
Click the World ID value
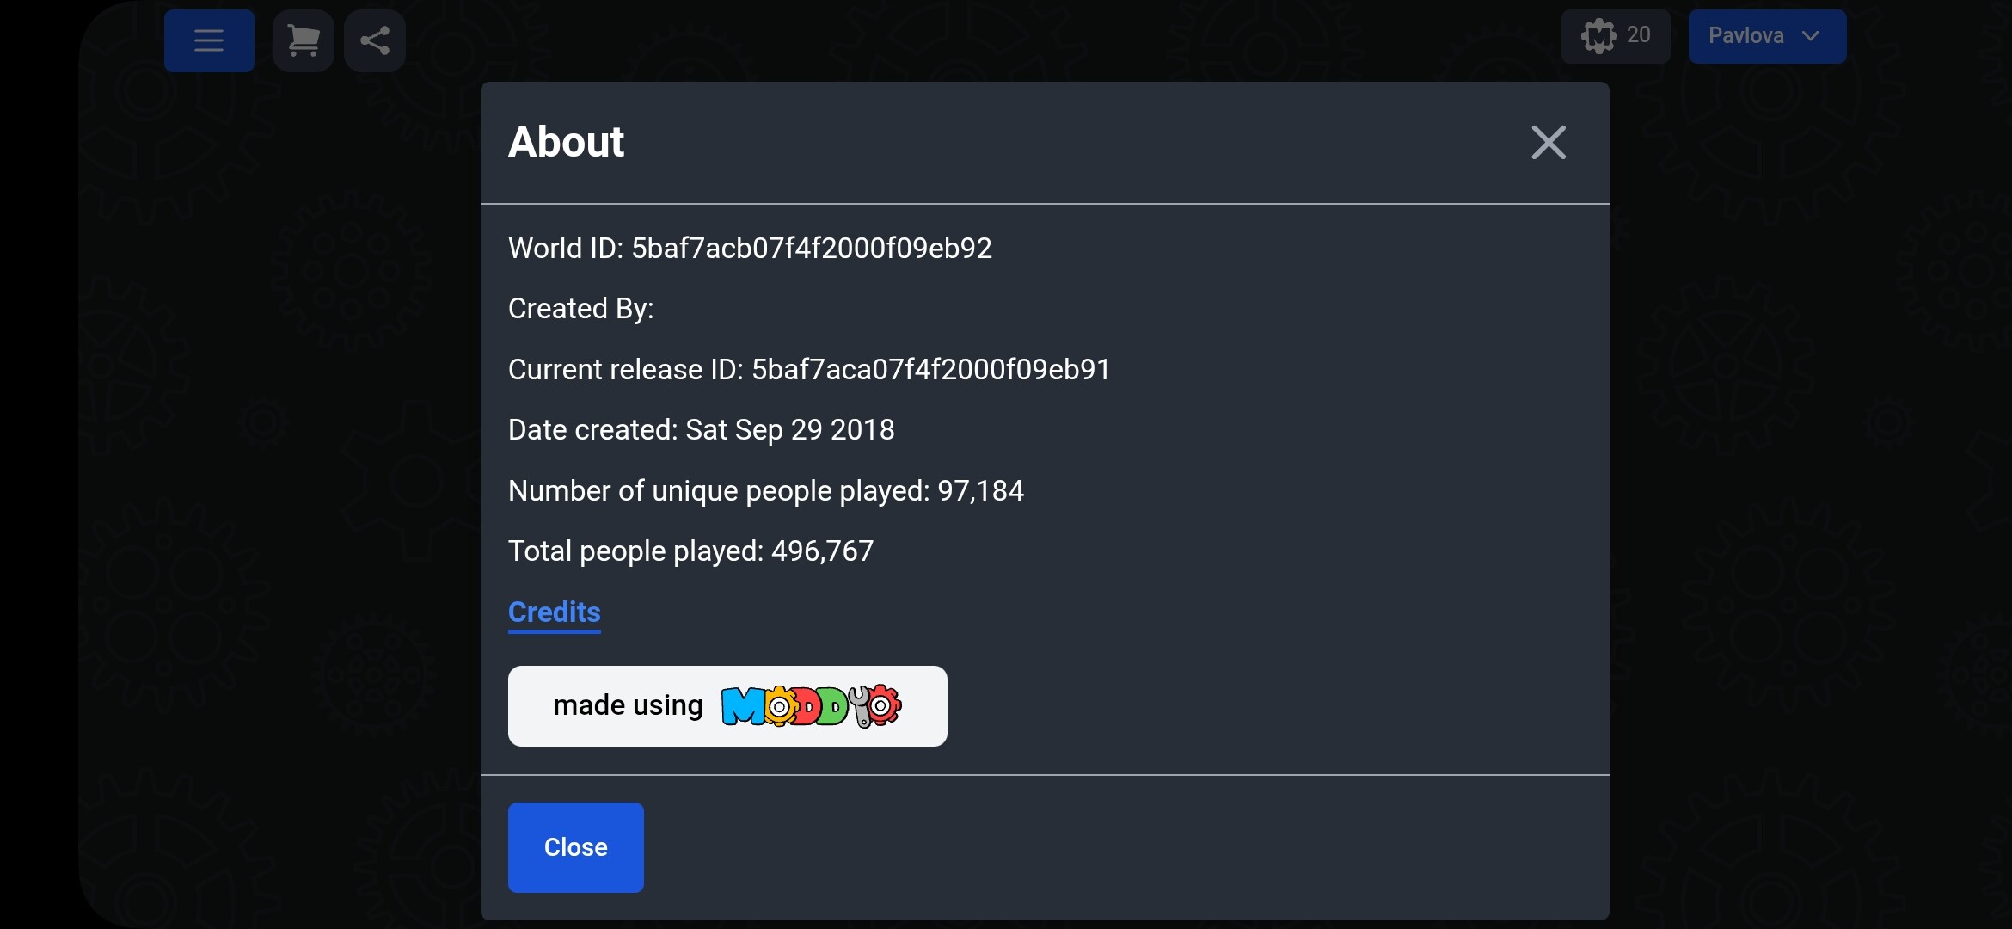[812, 249]
